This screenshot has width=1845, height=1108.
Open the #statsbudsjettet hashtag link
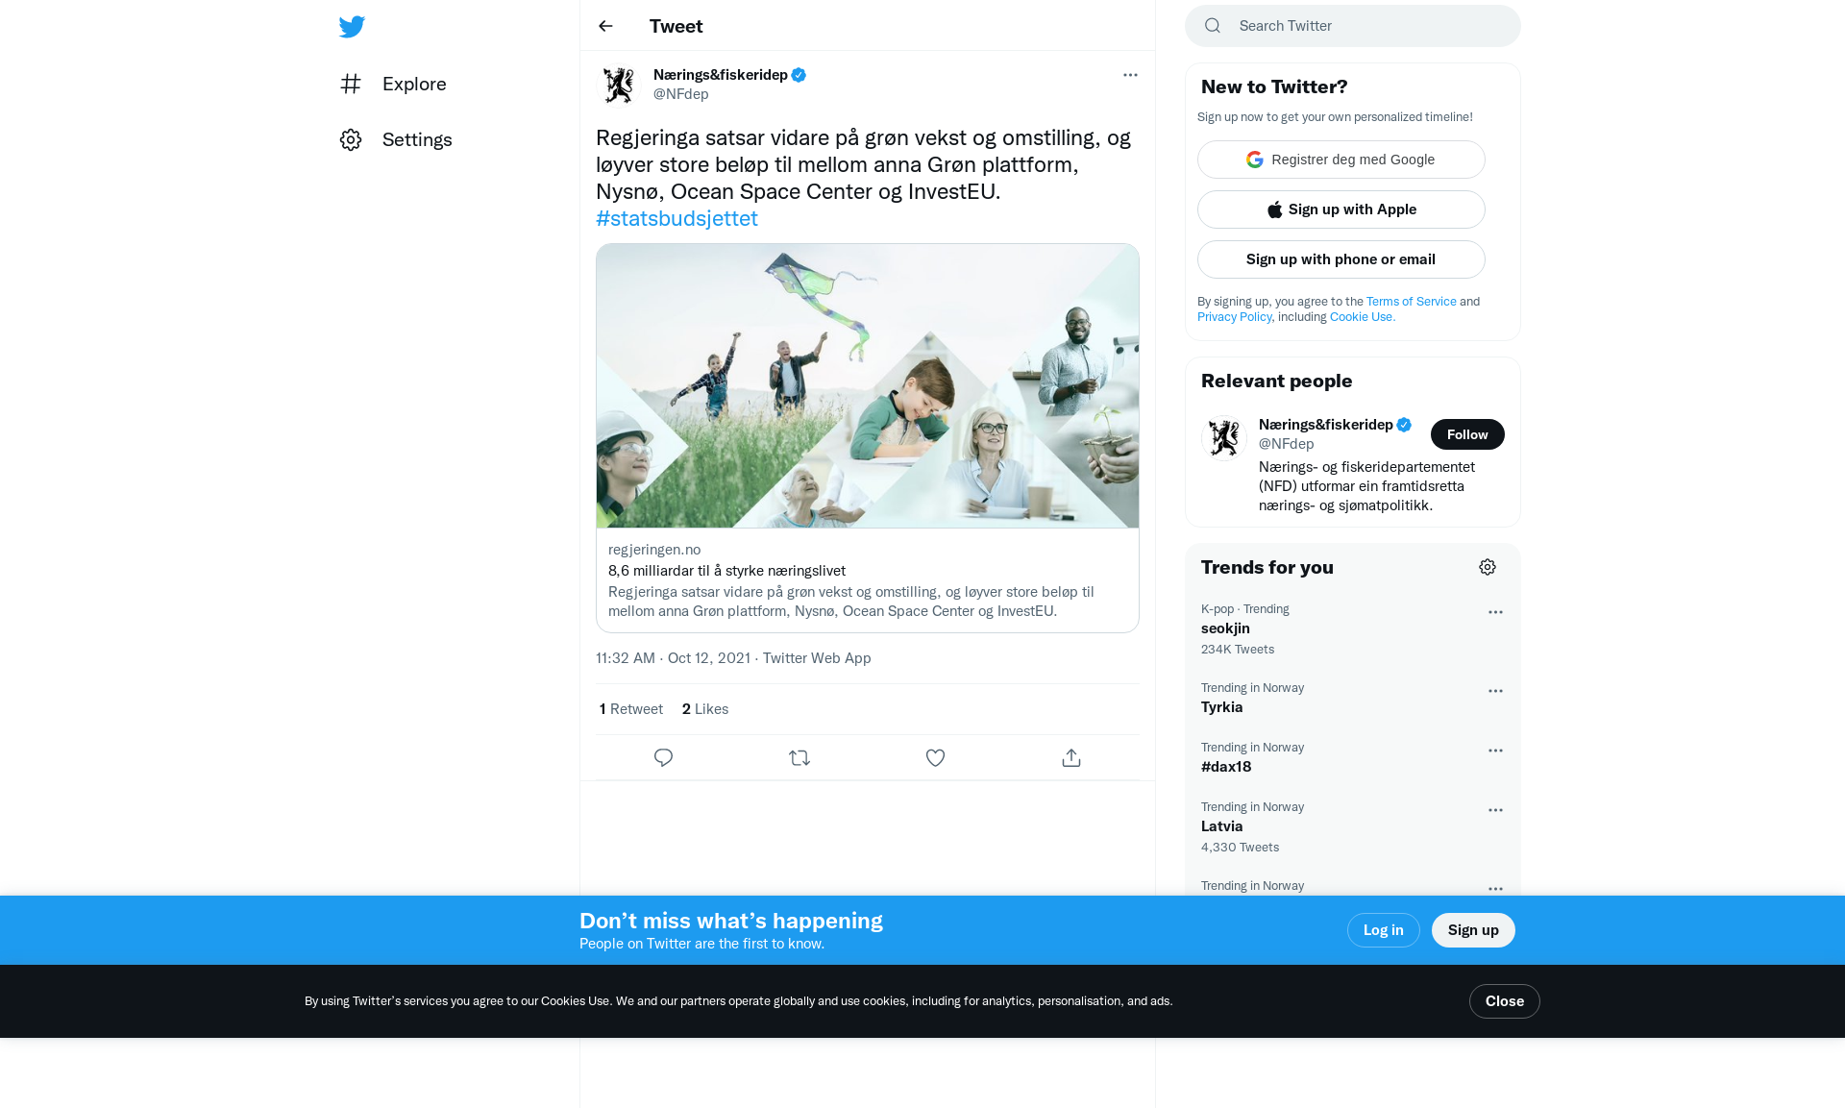tap(676, 218)
